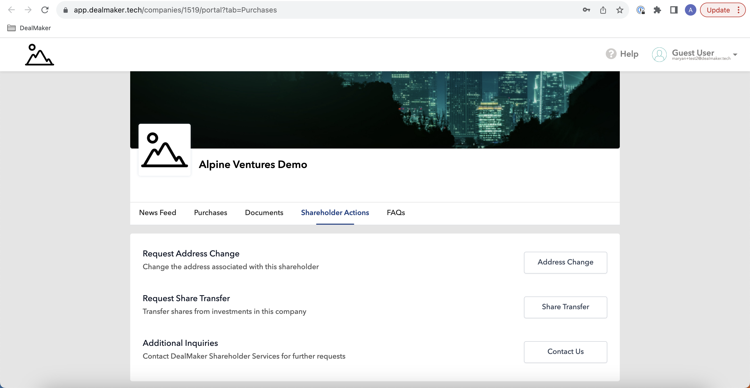Toggle the browser side panel icon
750x388 pixels.
click(x=674, y=10)
